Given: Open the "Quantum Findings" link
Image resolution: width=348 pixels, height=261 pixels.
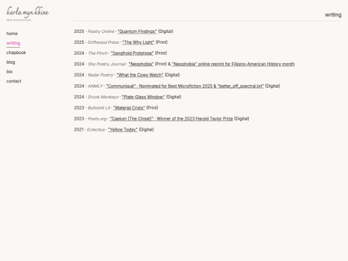Looking at the screenshot, I should (x=137, y=32).
